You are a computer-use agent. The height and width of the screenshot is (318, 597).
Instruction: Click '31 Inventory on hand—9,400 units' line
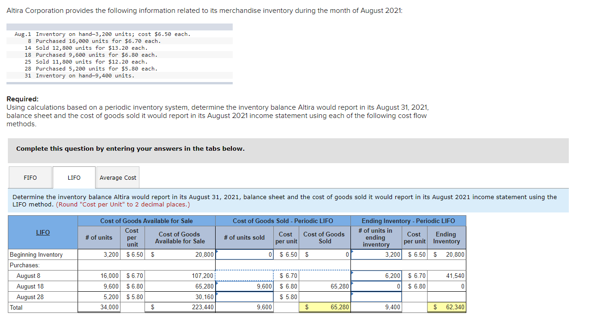tap(79, 76)
